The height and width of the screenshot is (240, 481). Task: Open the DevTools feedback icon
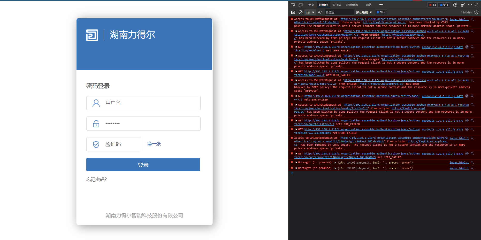click(x=463, y=5)
